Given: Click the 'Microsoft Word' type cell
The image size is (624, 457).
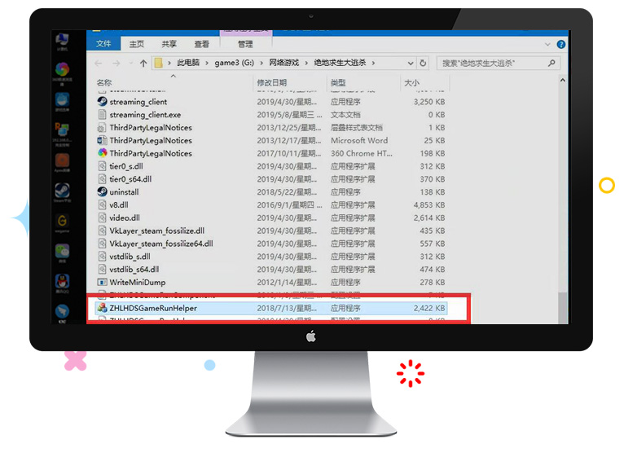Looking at the screenshot, I should [359, 141].
